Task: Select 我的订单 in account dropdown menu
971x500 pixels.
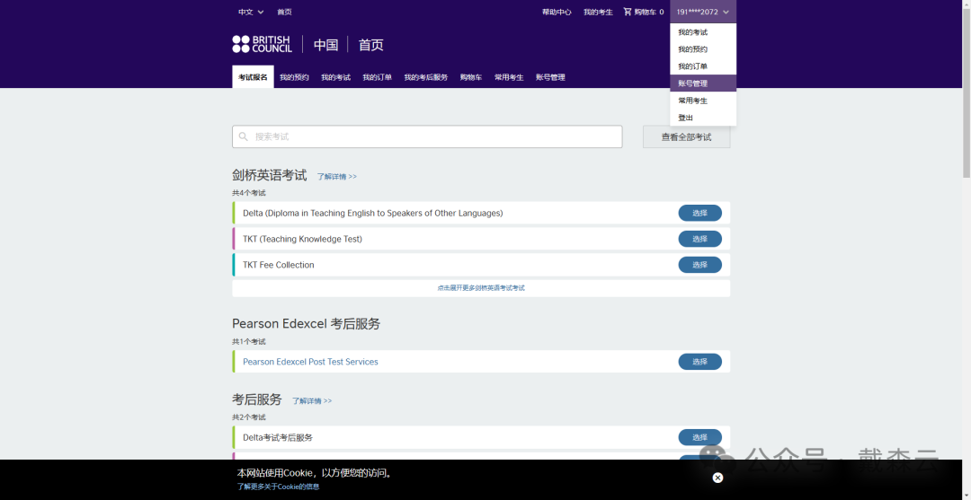Action: pos(703,66)
